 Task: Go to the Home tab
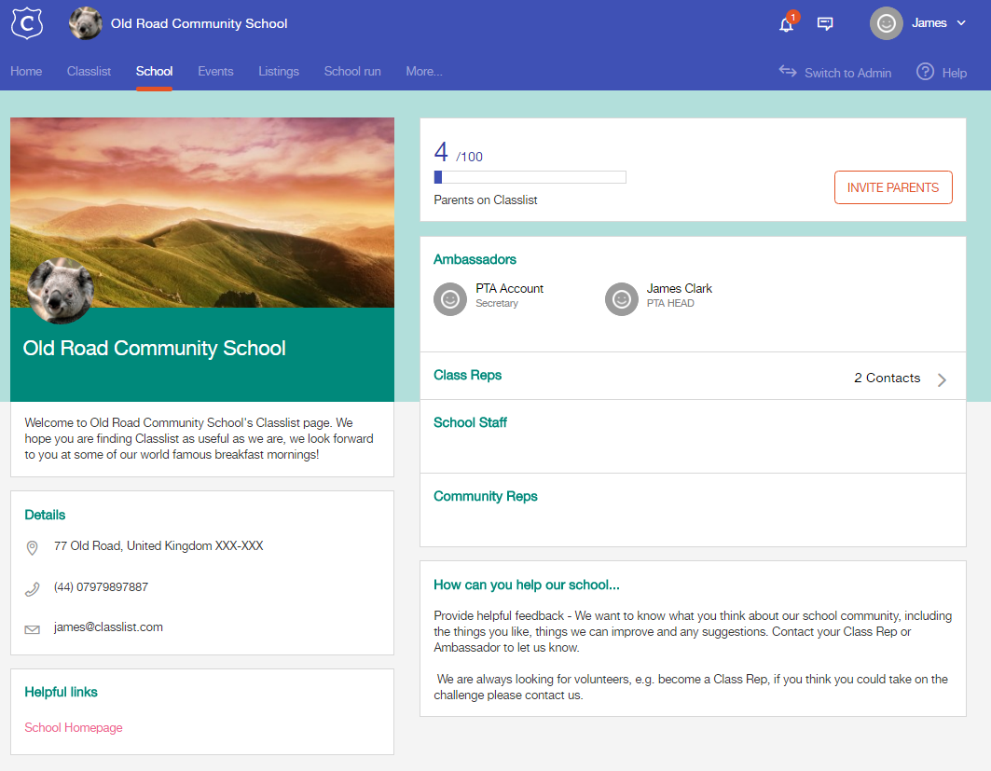click(26, 72)
